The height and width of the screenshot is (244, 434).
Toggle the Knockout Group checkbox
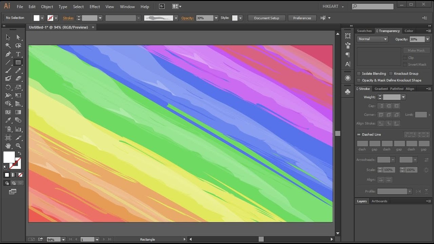[x=391, y=74]
